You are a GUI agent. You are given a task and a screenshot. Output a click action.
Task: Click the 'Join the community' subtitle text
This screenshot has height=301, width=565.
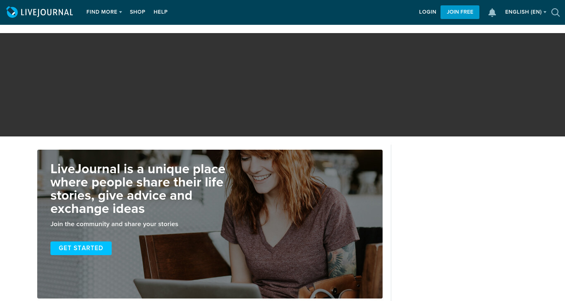click(x=114, y=224)
